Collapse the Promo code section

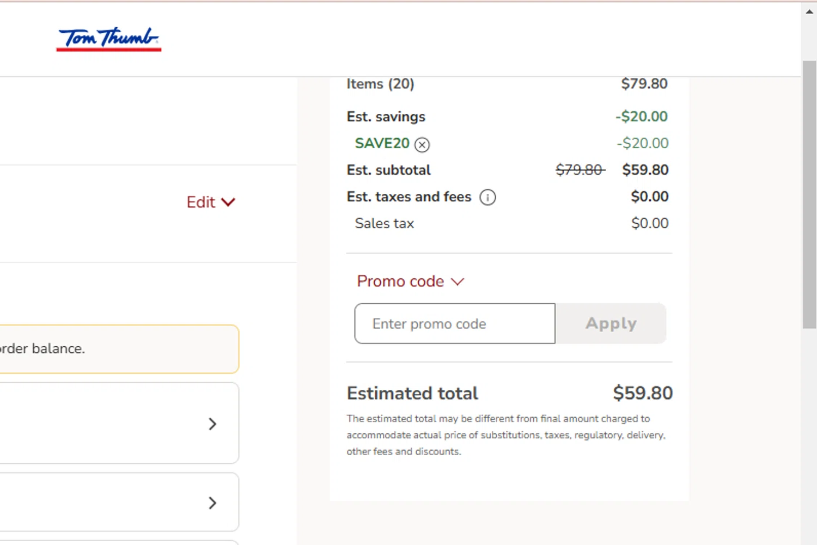point(411,281)
